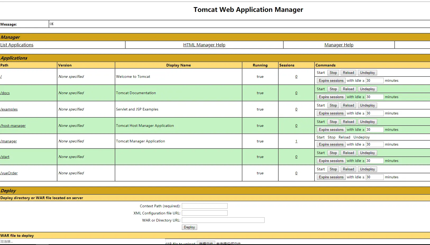The width and height of the screenshot is (430, 245).
Task: Expire sessions for the /docs row
Action: coord(331,97)
